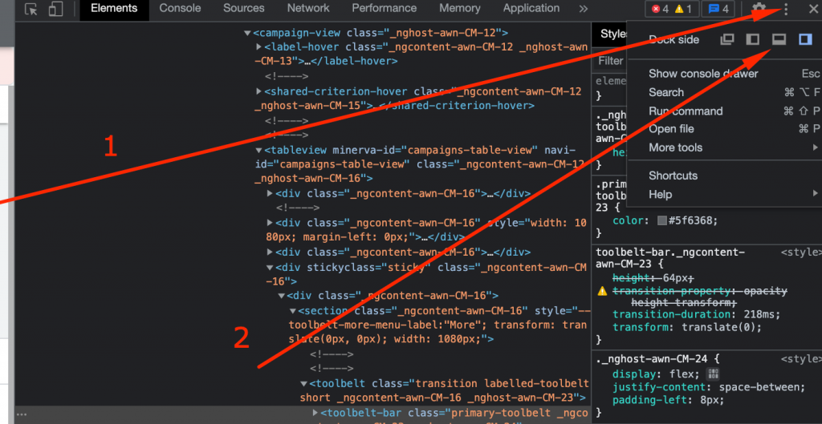
Task: Open <style> source link for toolbelt-bar rule
Action: pos(801,252)
